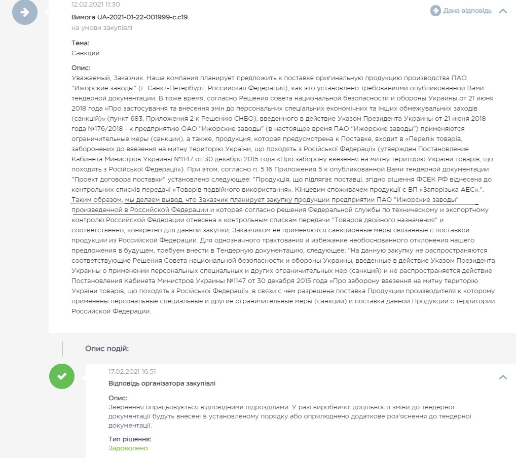Click the 'Дана відповідь' status label
Image resolution: width=516 pixels, height=458 pixels.
(467, 11)
